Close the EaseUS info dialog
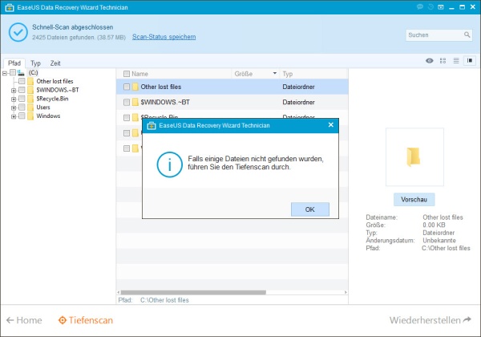The height and width of the screenshot is (337, 481). pyautogui.click(x=330, y=125)
